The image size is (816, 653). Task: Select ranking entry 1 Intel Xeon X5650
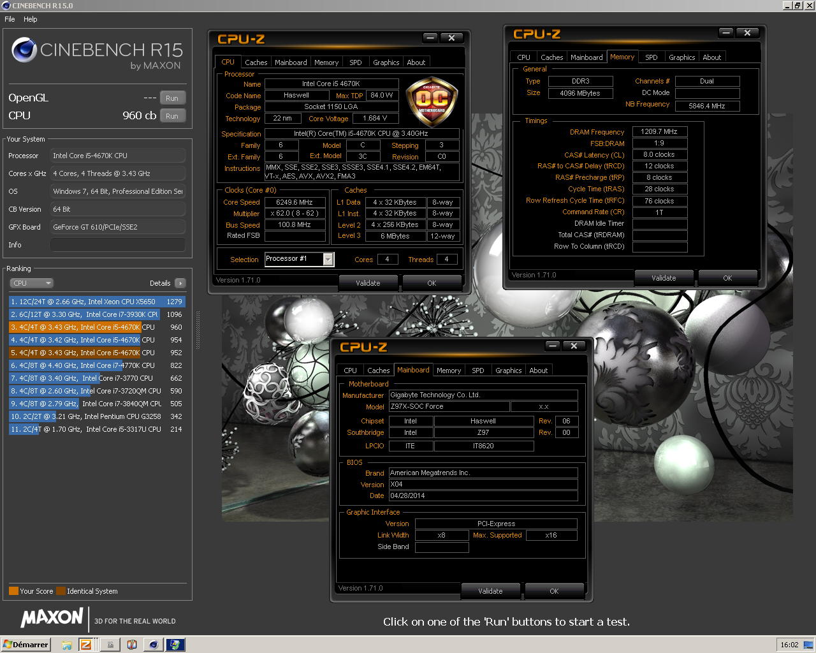pyautogui.click(x=97, y=302)
